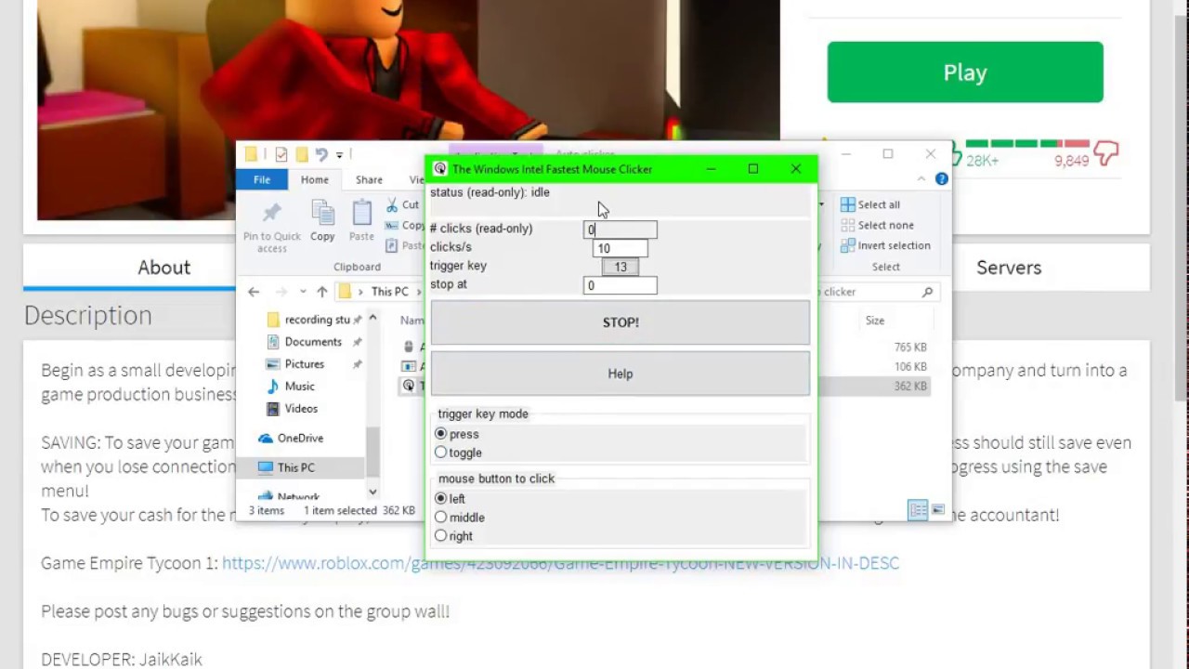Open File Explorer help question mark
This screenshot has width=1189, height=669.
coord(941,178)
